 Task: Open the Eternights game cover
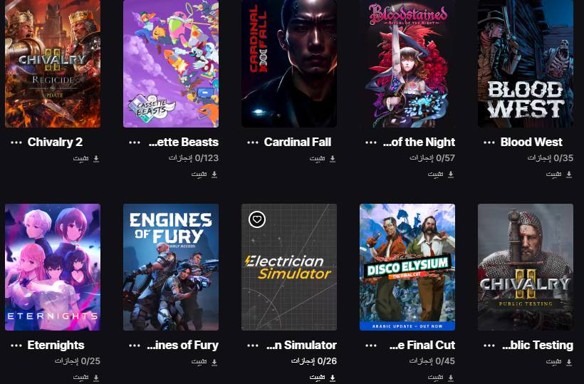pyautogui.click(x=53, y=267)
